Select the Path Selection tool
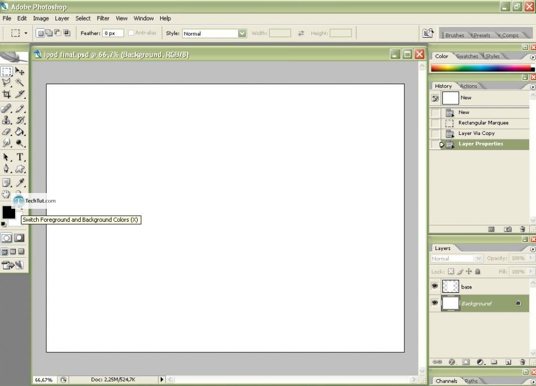Image resolution: width=536 pixels, height=386 pixels. tap(7, 157)
